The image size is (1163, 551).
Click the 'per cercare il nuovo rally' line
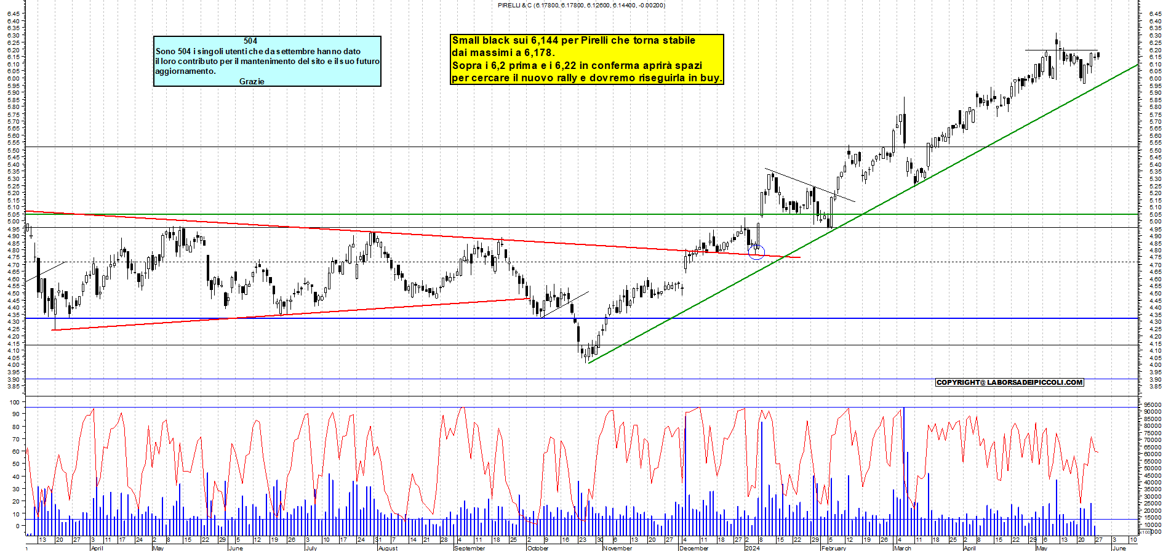click(x=587, y=78)
